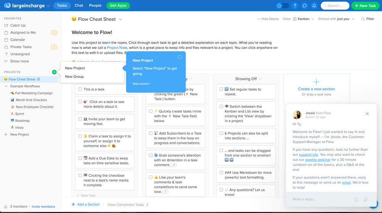This screenshot has width=382, height=213.
Task: Collapse the Example Workflows group
Action: [6, 86]
